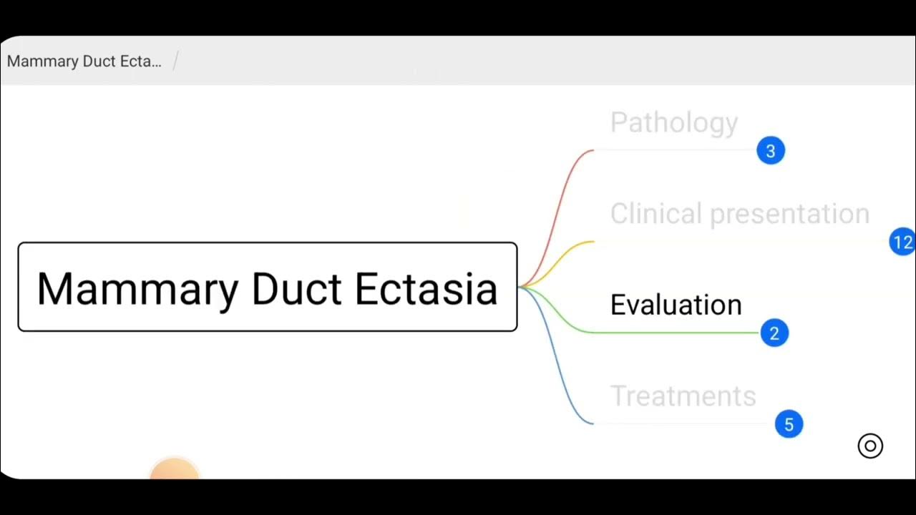Click the blue connector curve to Treatments
The width and height of the screenshot is (916, 515).
(x=562, y=372)
